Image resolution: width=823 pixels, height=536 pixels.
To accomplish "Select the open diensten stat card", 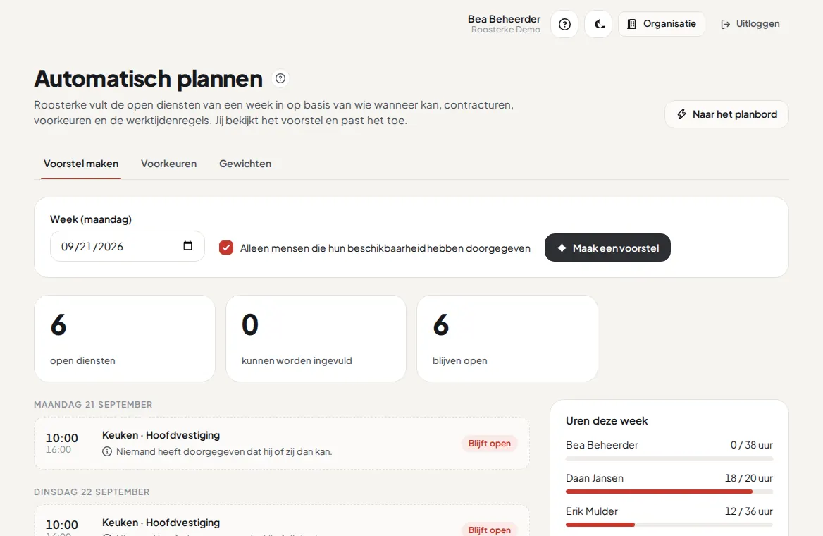I will (125, 339).
